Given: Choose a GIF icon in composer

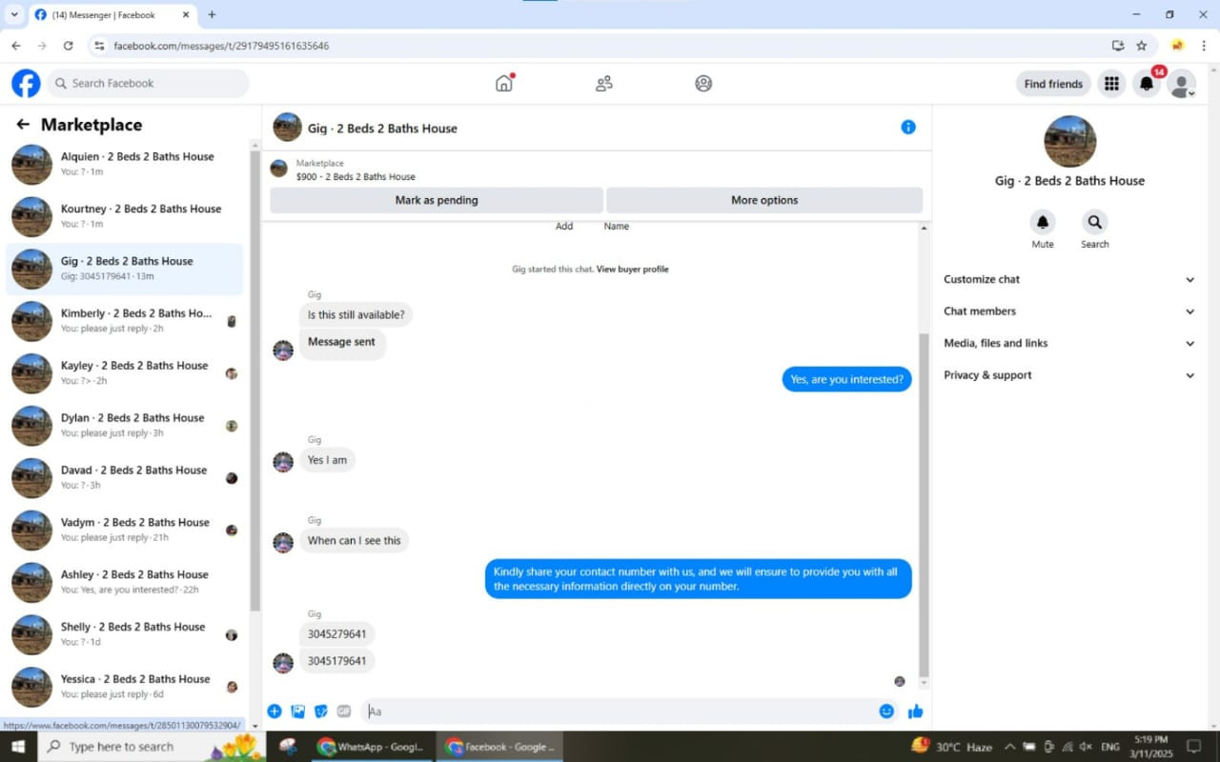Looking at the screenshot, I should click(x=344, y=712).
